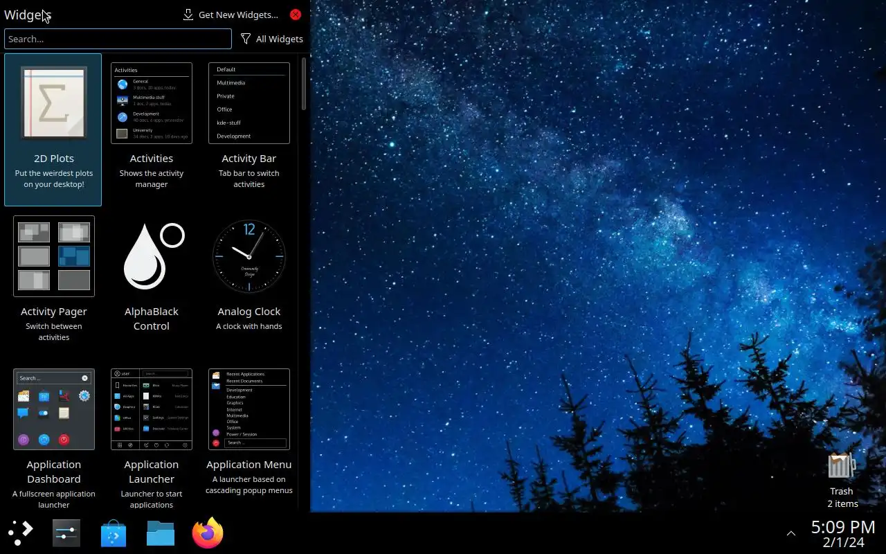Select the 2D Plots widget icon
Viewport: 886px width, 554px height.
click(x=54, y=103)
